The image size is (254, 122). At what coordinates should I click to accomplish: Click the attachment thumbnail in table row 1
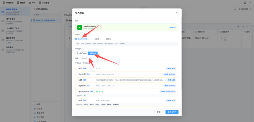coord(223,38)
